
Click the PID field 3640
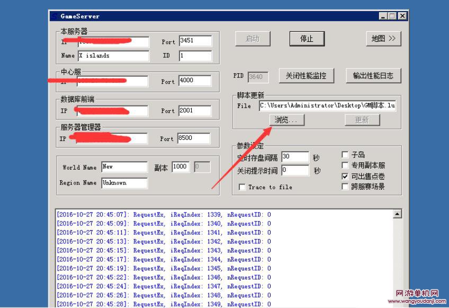click(x=258, y=77)
